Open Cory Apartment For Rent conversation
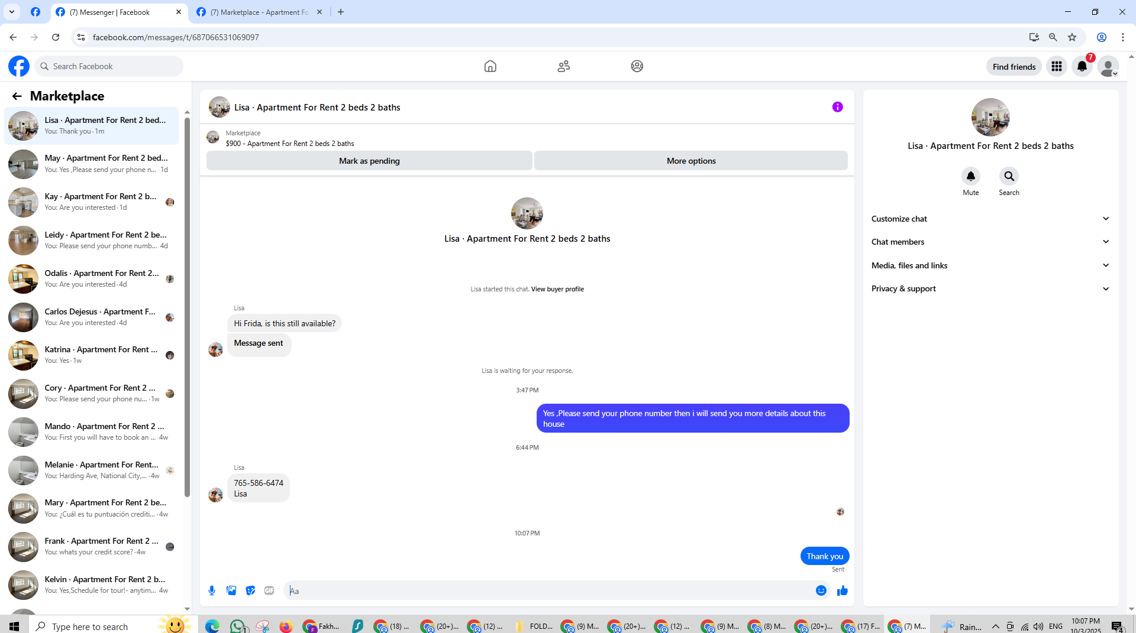Viewport: 1136px width, 633px height. [x=92, y=394]
